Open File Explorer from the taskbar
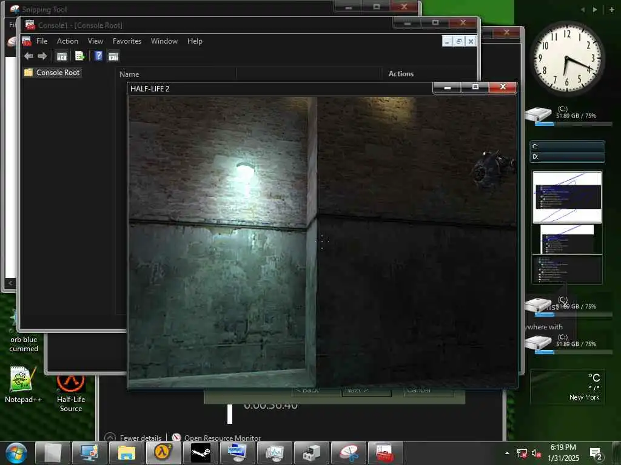Image resolution: width=621 pixels, height=465 pixels. 126,453
